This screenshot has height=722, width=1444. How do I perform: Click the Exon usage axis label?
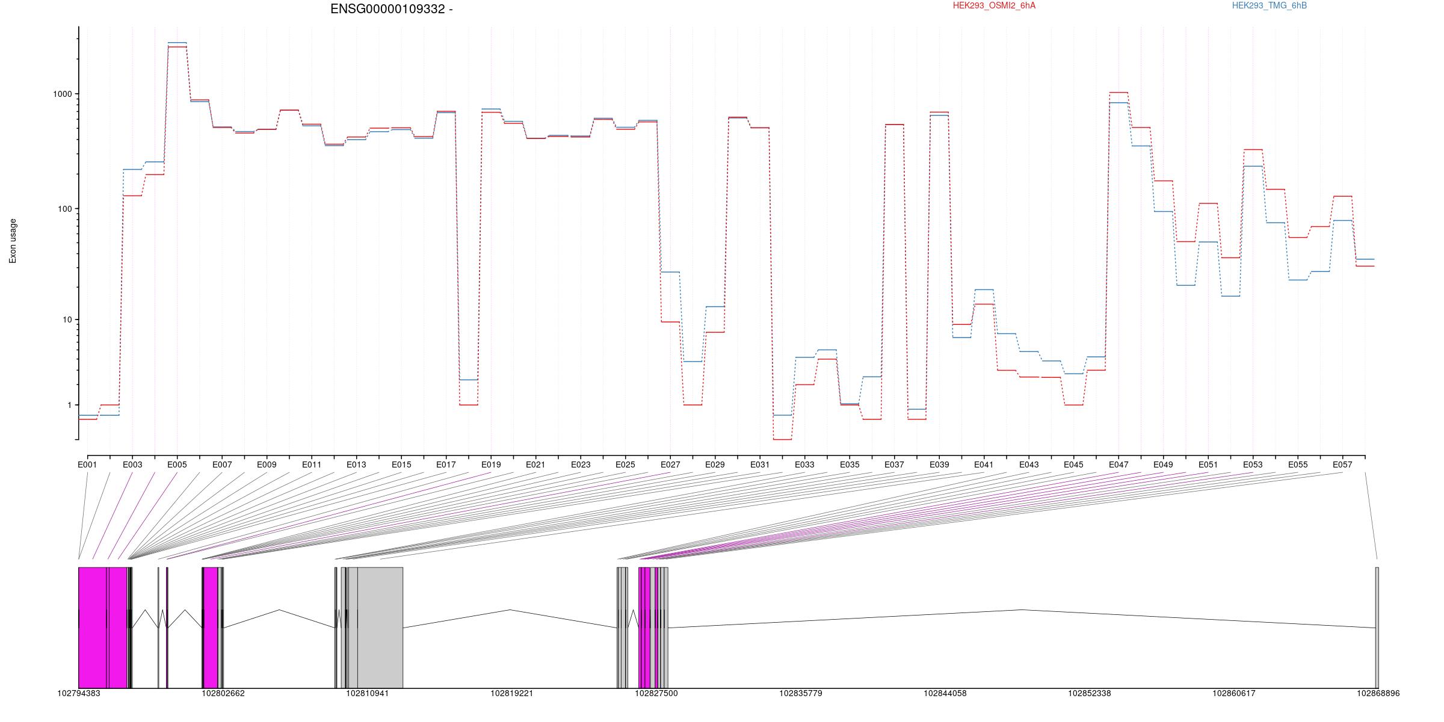click(13, 241)
